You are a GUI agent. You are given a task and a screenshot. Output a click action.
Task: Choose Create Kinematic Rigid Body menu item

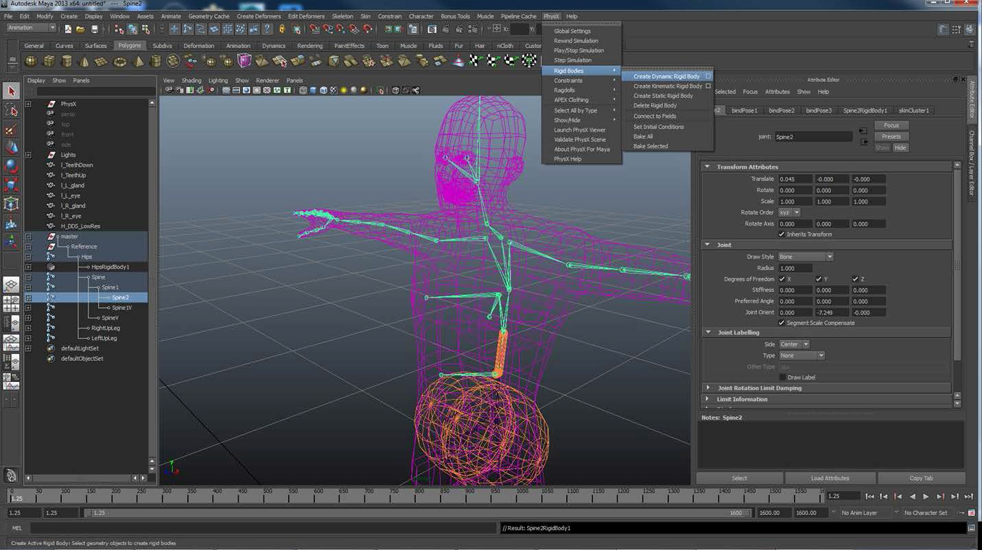click(x=667, y=86)
